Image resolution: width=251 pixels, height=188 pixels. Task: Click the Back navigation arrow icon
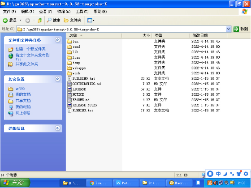5,20
